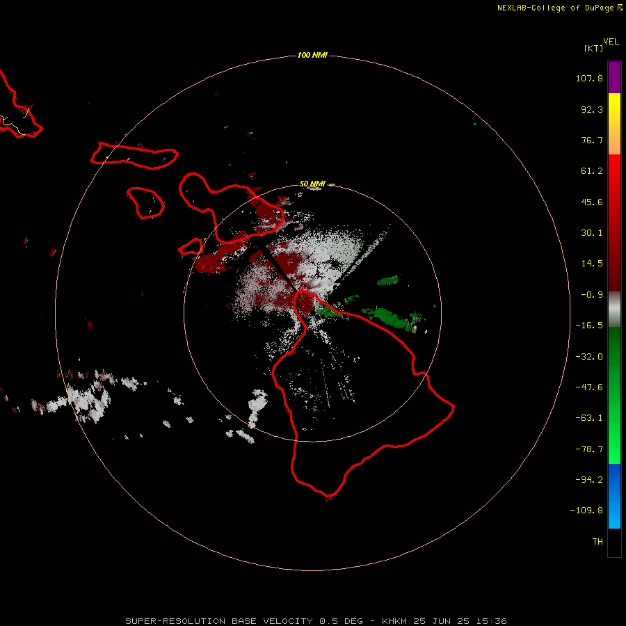
Task: Click the gray near-zero segment of the scale
Action: [614, 310]
